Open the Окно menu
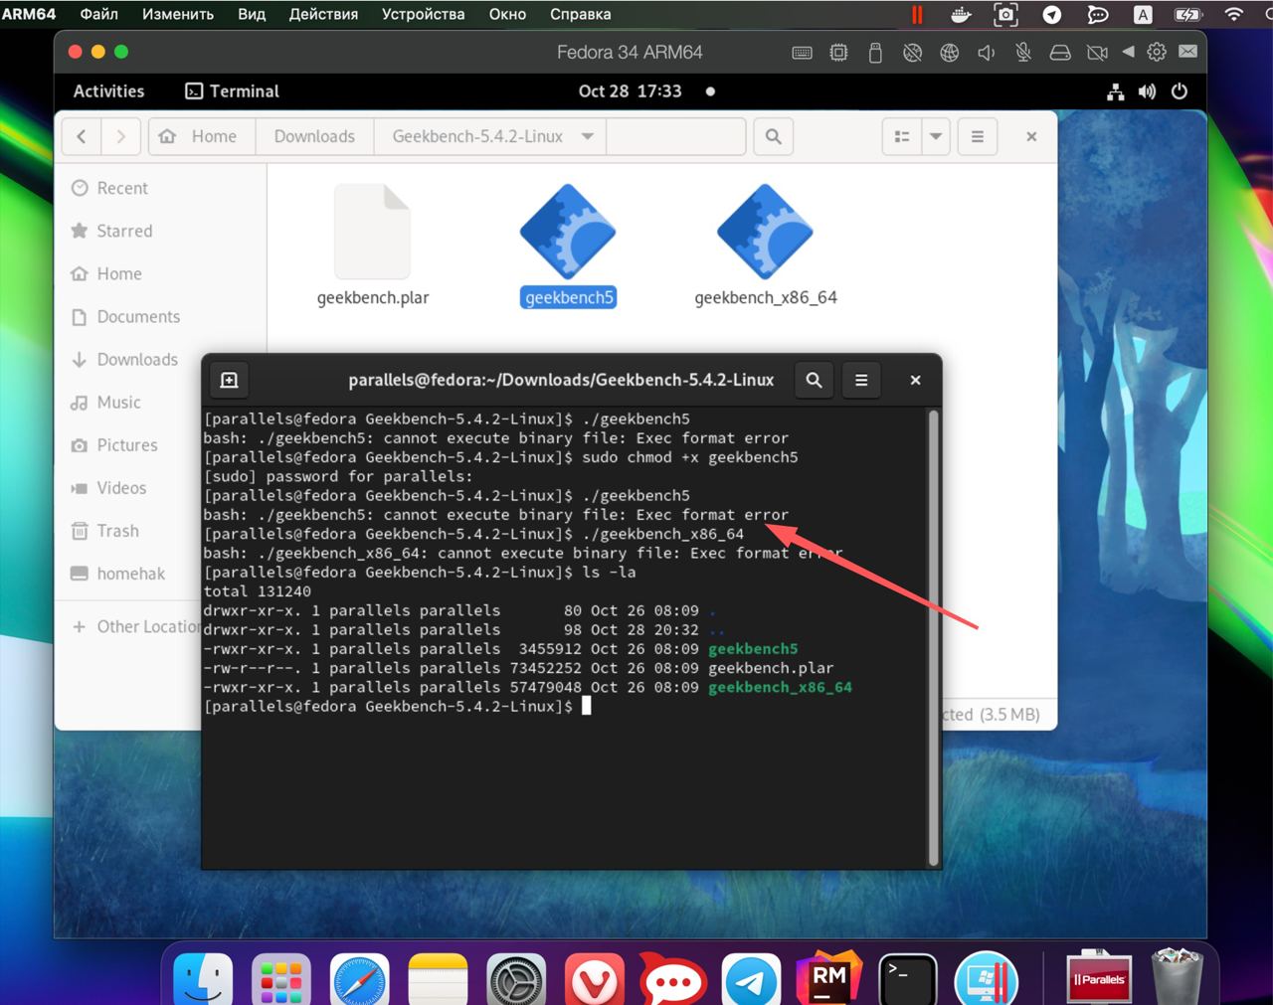Viewport: 1273px width, 1005px height. (x=507, y=14)
